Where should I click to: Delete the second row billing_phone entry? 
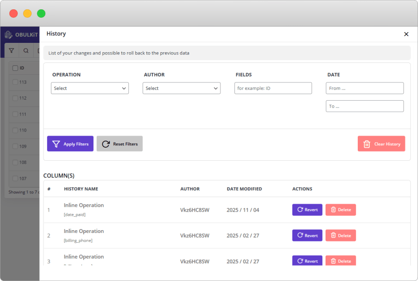340,235
